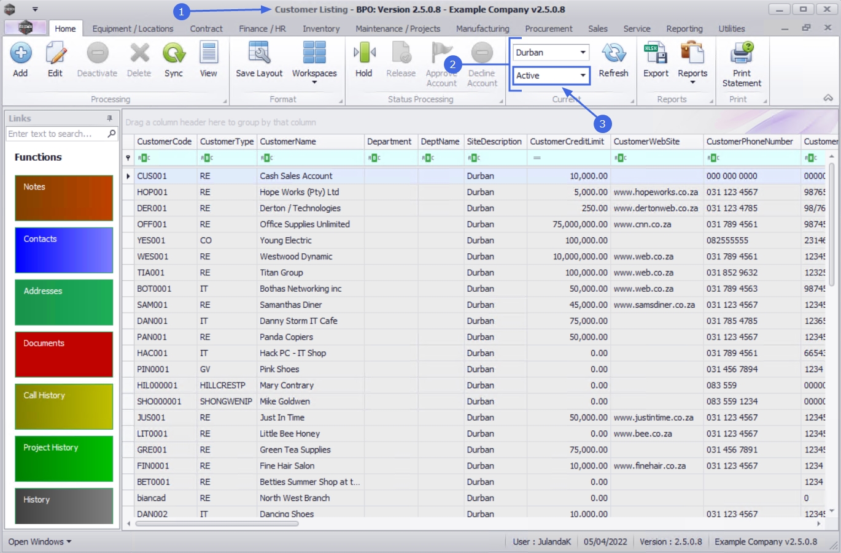Open the Durban site dropdown
Viewport: 841px width, 553px height.
[x=583, y=53]
